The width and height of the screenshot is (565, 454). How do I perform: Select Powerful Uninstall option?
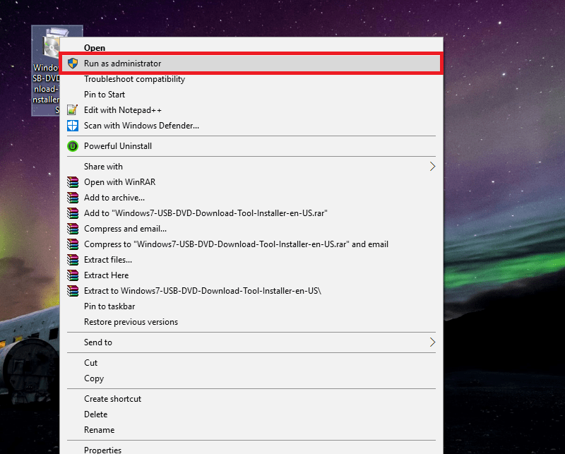[x=251, y=146]
